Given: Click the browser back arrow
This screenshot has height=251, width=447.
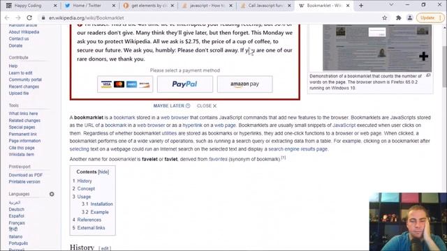Looking at the screenshot, I should click(x=7, y=17).
